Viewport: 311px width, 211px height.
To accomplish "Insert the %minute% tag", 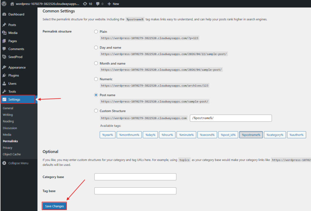I will pos(186,135).
